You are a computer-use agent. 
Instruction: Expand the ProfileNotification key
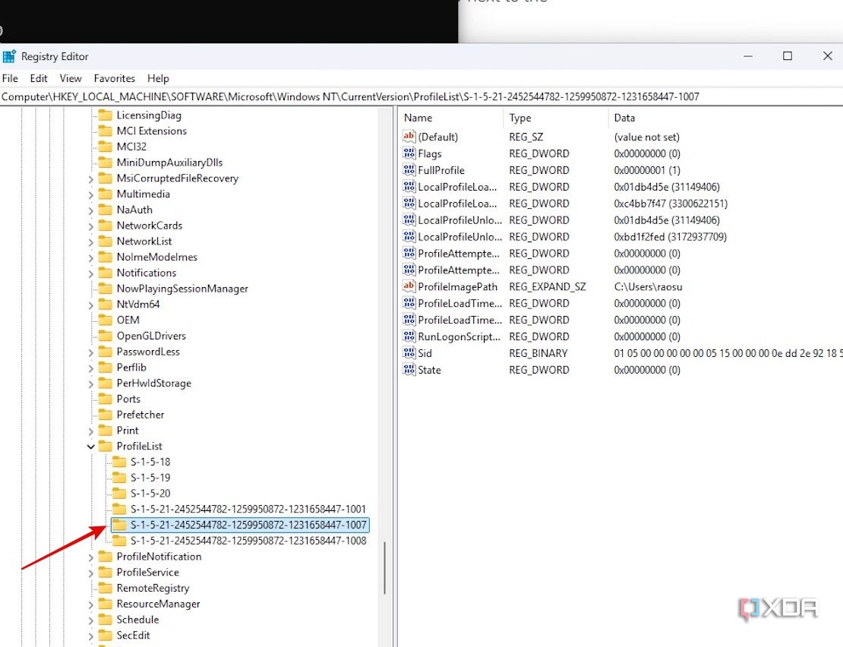point(90,557)
